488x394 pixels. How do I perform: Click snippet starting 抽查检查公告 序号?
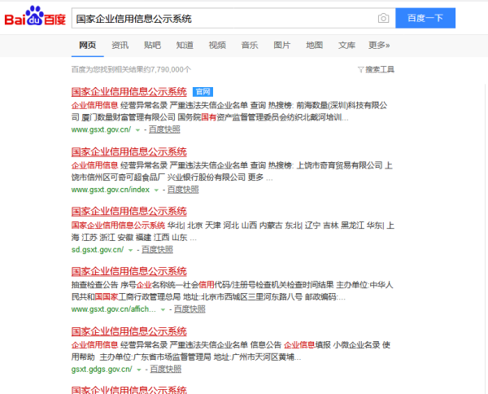232,291
